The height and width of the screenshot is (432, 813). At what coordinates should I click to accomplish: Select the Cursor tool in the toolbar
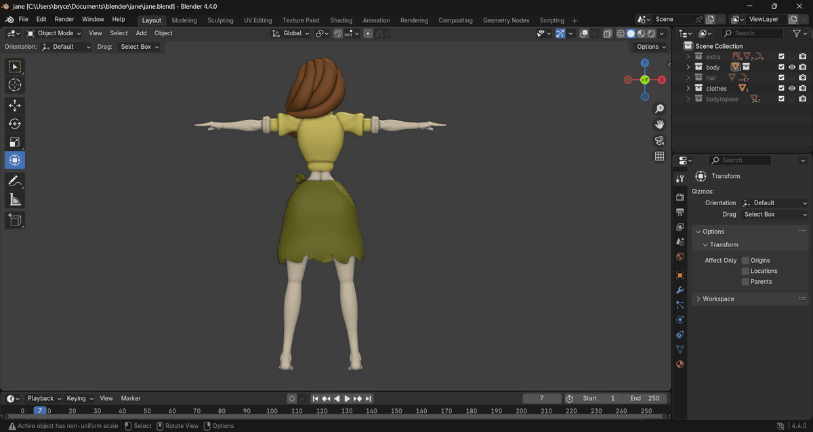coord(14,85)
